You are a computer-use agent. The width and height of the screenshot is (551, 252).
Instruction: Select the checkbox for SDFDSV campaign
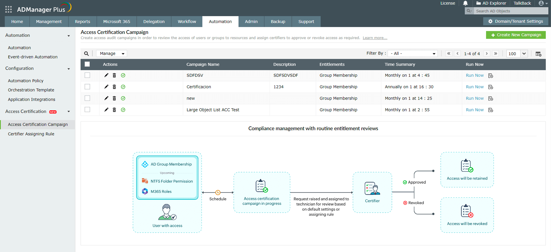[x=87, y=75]
